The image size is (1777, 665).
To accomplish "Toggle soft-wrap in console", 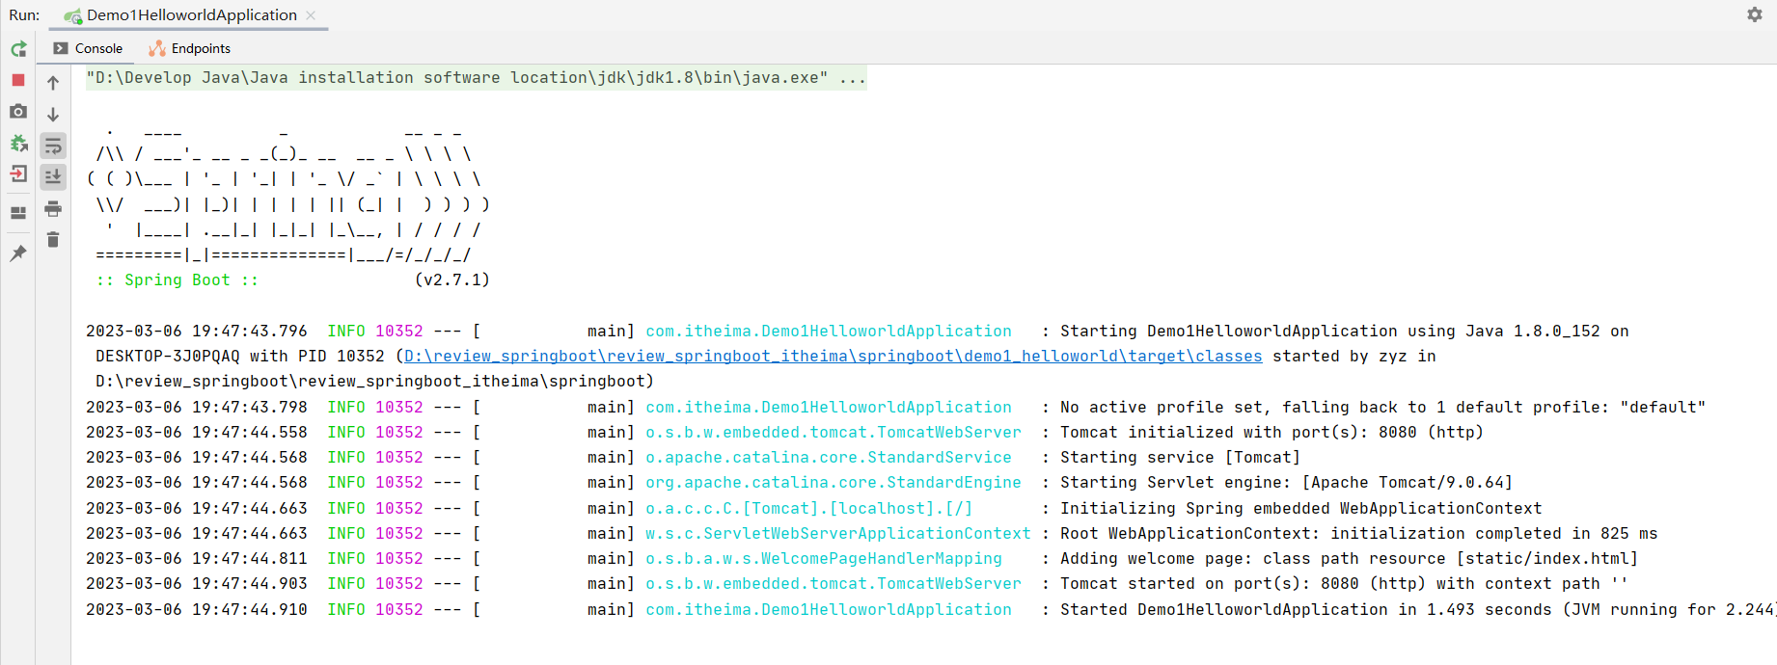I will click(x=53, y=146).
